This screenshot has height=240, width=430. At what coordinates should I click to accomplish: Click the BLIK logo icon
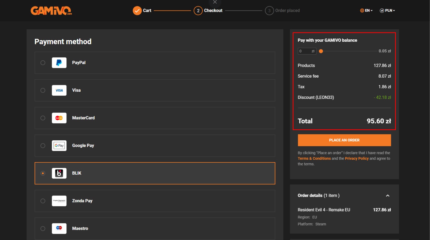(x=59, y=173)
